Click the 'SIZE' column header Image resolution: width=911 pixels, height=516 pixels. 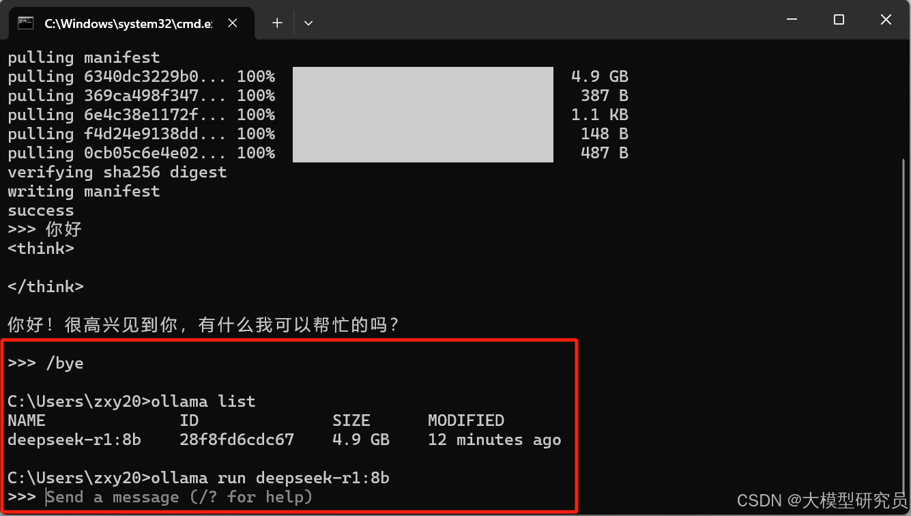[x=351, y=420]
